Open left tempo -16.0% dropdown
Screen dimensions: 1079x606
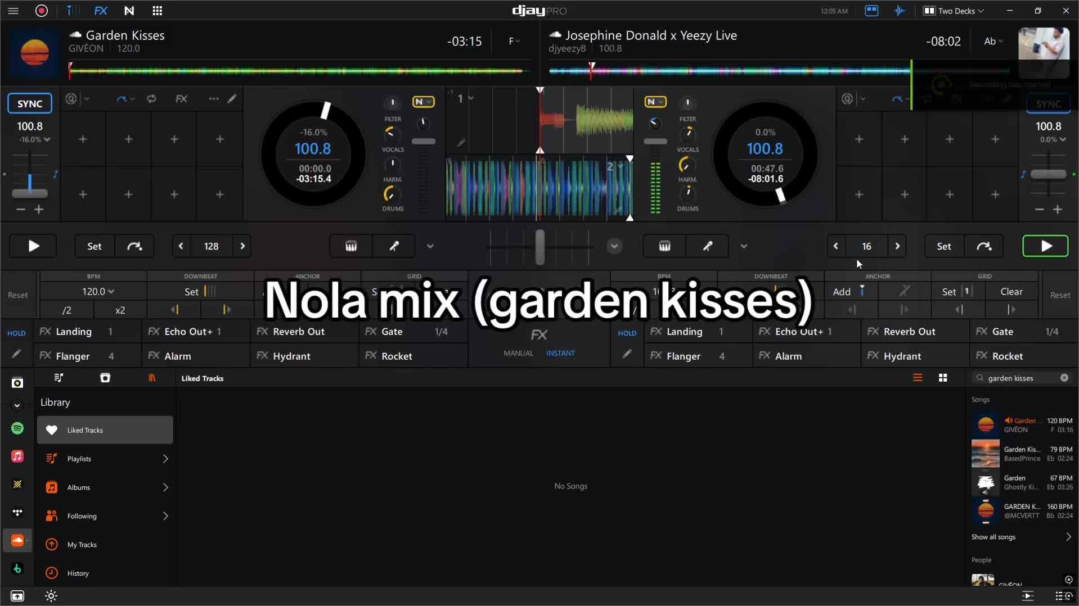tap(34, 139)
